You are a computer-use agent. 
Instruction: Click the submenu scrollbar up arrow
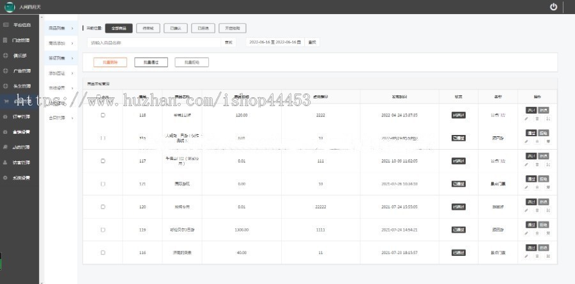(41, 17)
